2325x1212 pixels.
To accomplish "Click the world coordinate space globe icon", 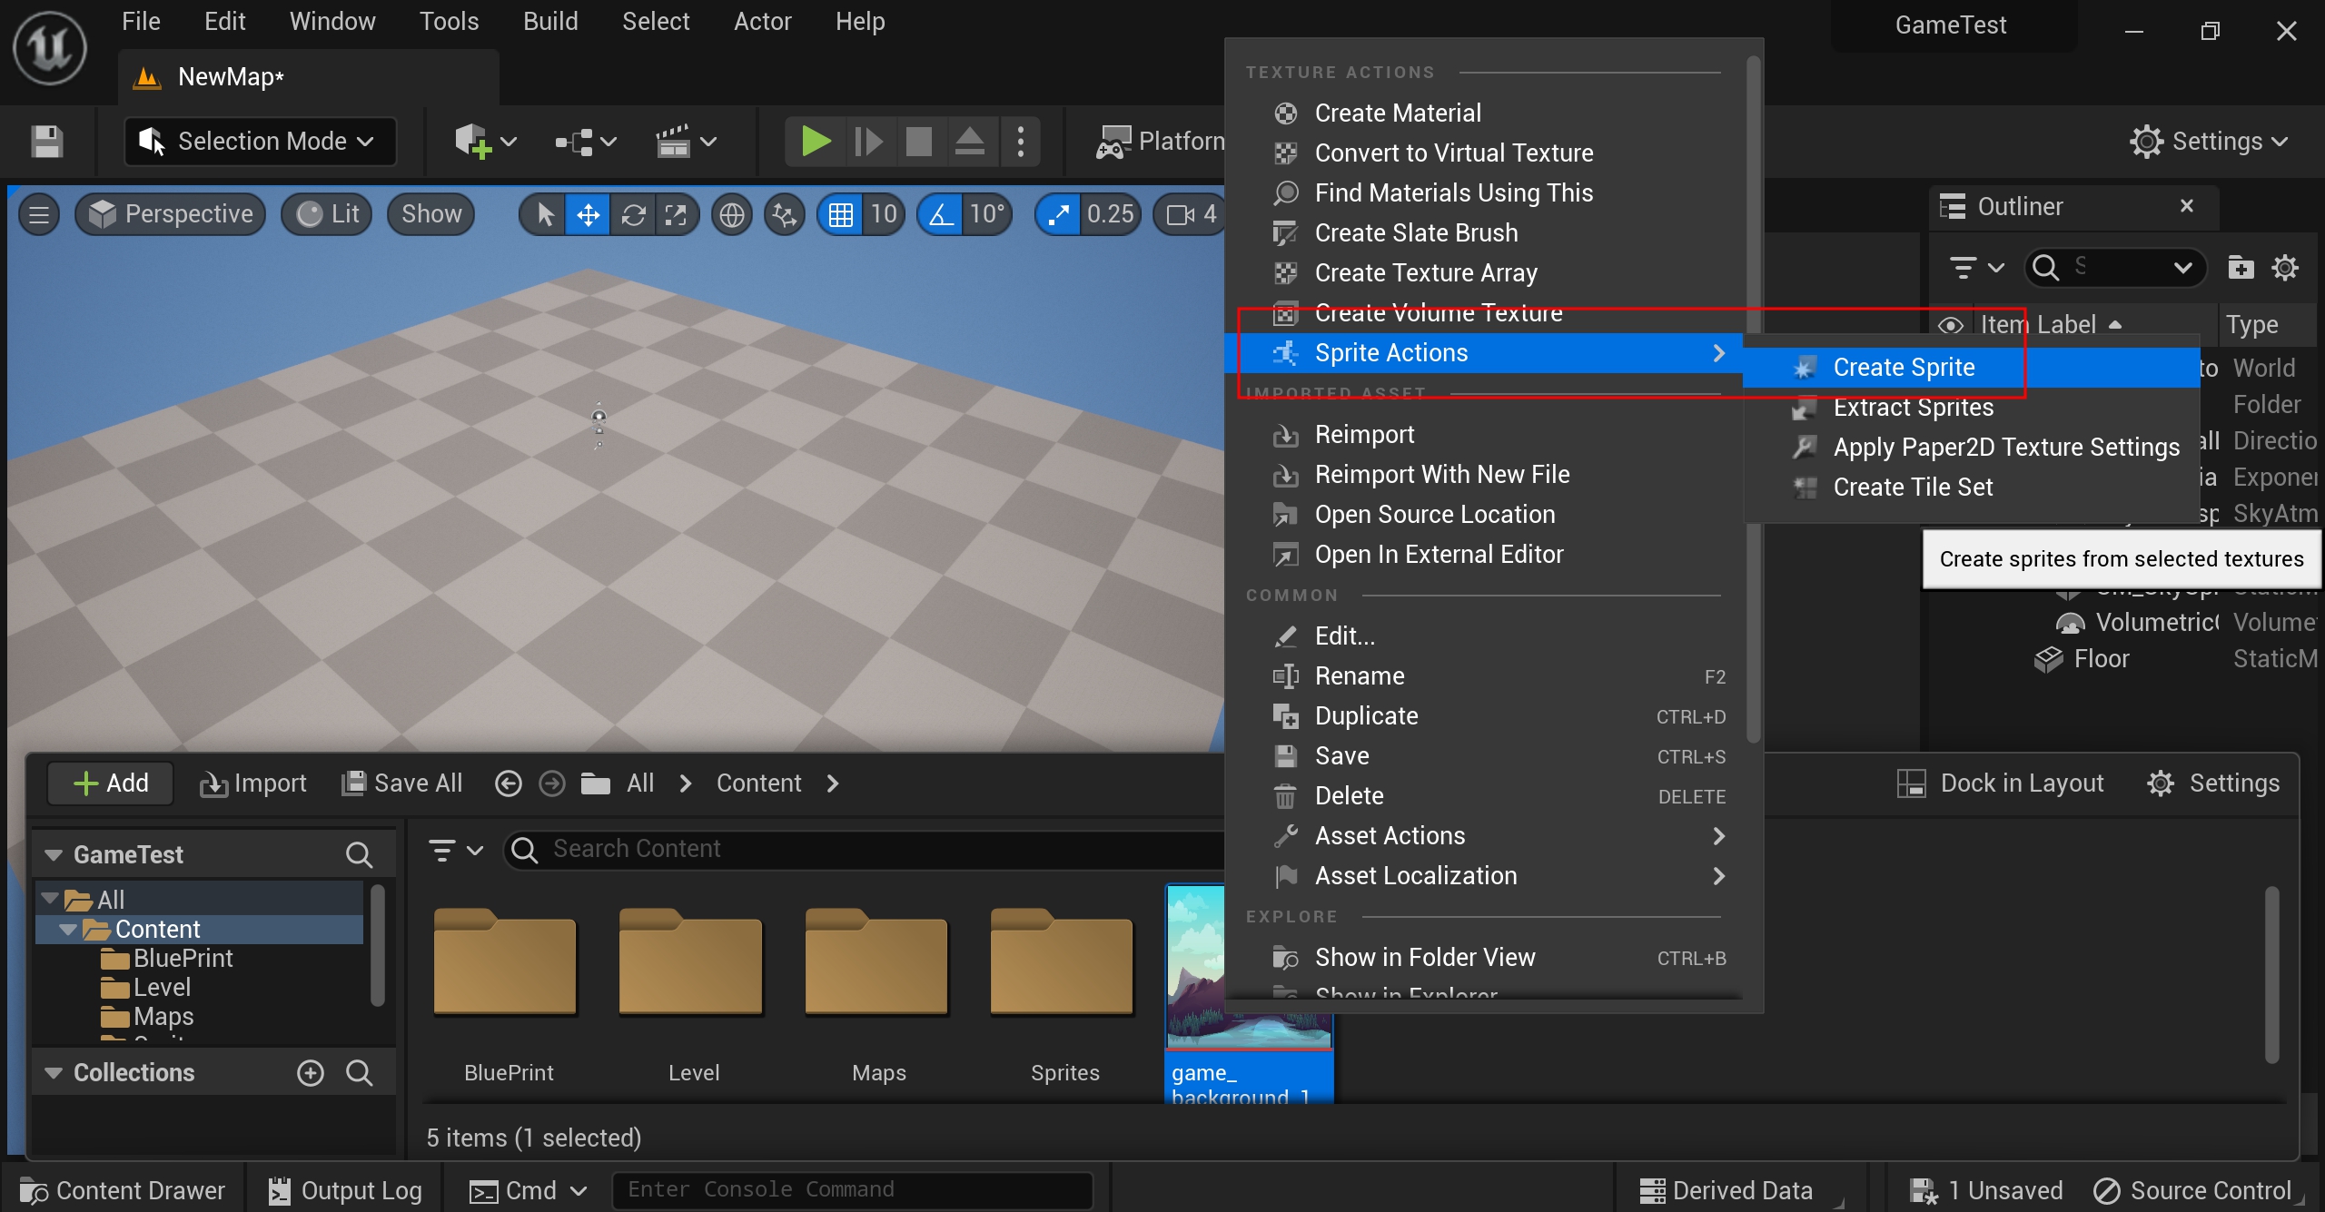I will pos(731,214).
